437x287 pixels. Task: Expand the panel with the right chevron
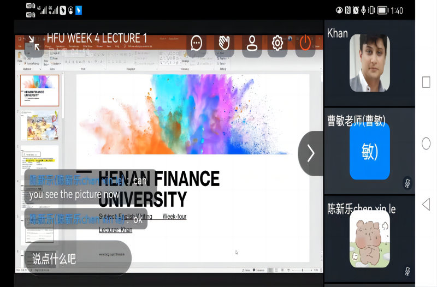tap(311, 153)
